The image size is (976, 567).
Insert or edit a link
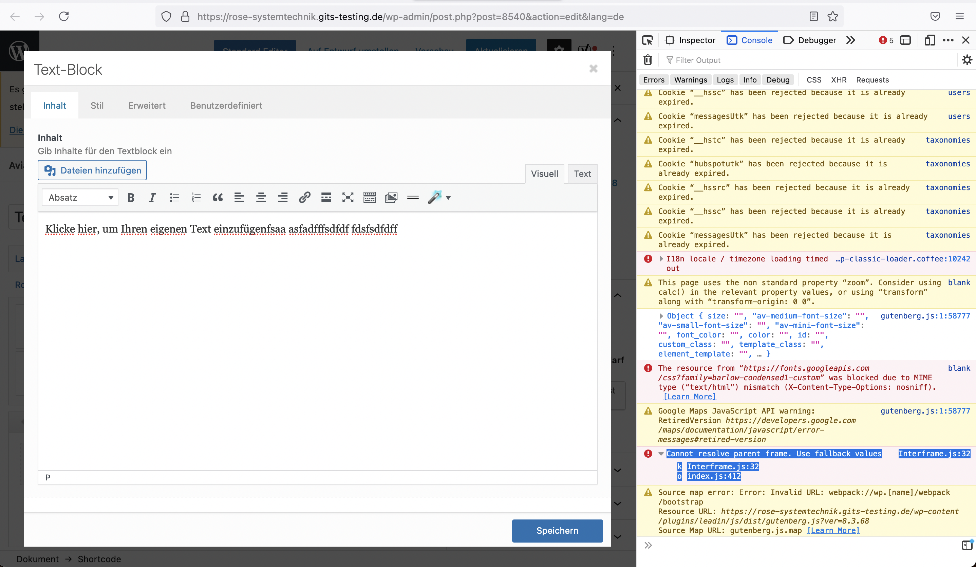(304, 198)
